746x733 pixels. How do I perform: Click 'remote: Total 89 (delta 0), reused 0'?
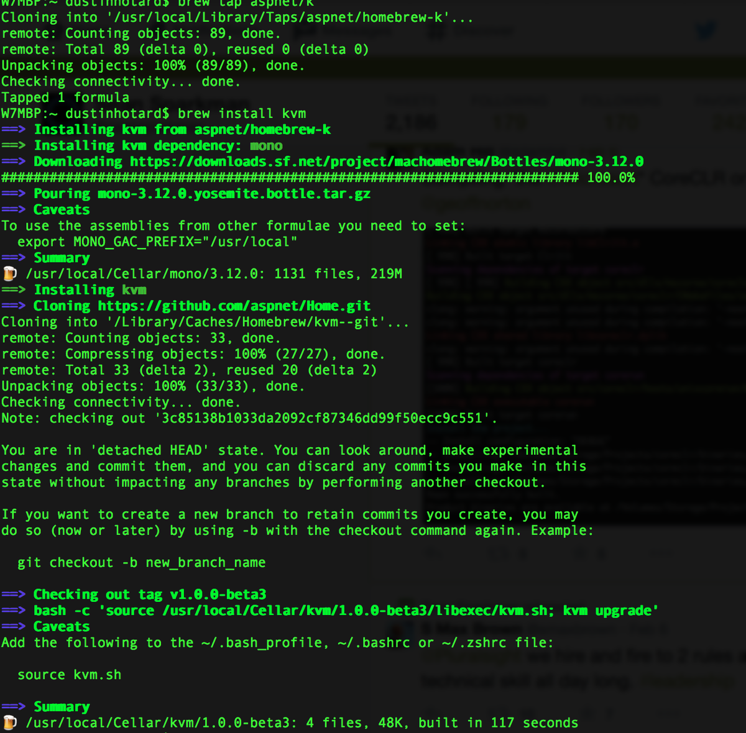[x=185, y=50]
